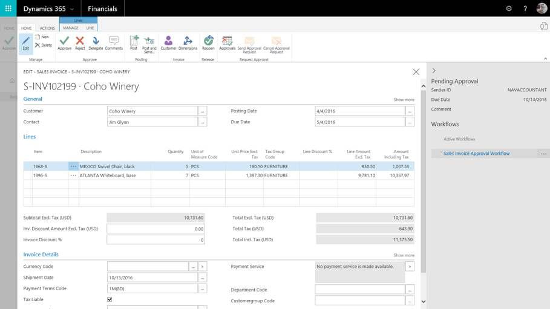Image resolution: width=550 pixels, height=309 pixels.
Task: Open the notes icon at top right
Action: [x=543, y=27]
